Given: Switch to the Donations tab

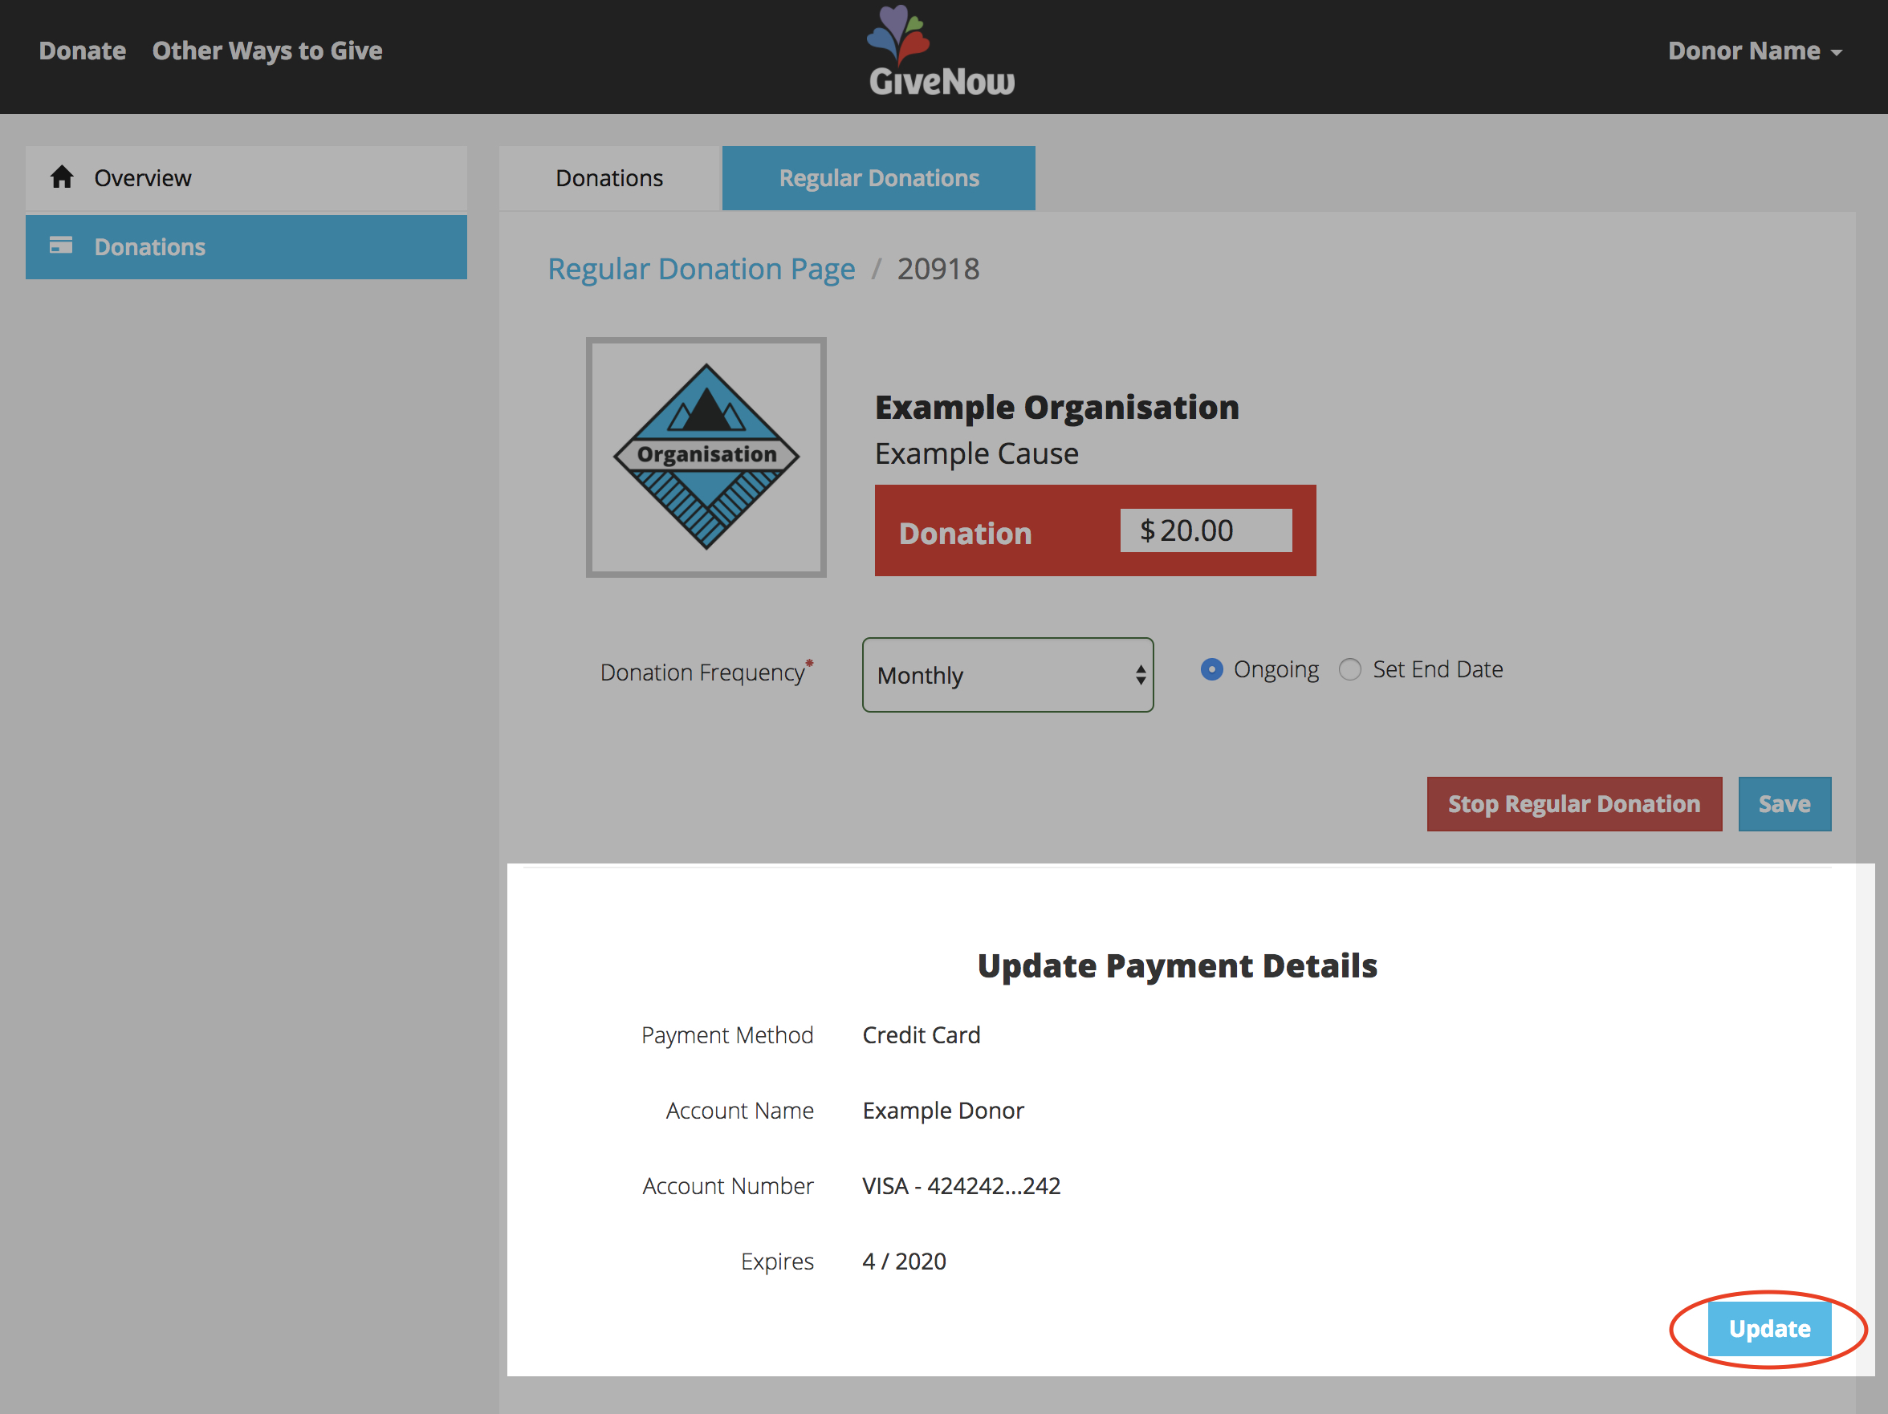Looking at the screenshot, I should coord(609,177).
